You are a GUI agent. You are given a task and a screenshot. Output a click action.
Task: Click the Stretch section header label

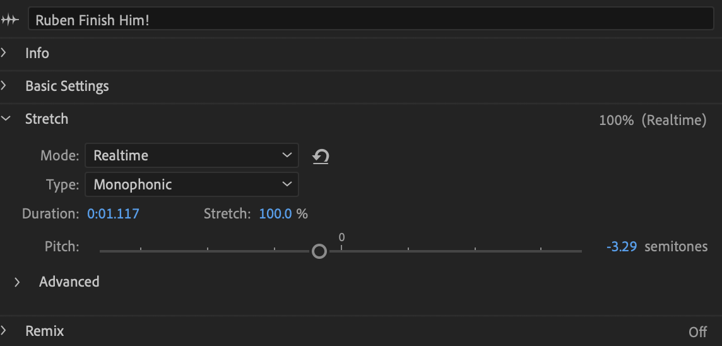point(47,119)
